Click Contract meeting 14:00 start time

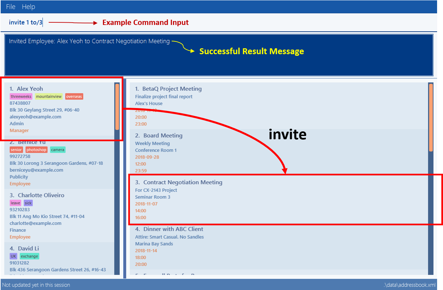click(141, 211)
